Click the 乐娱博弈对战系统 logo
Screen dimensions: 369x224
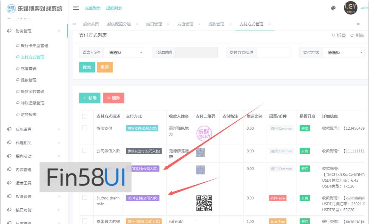pos(35,8)
